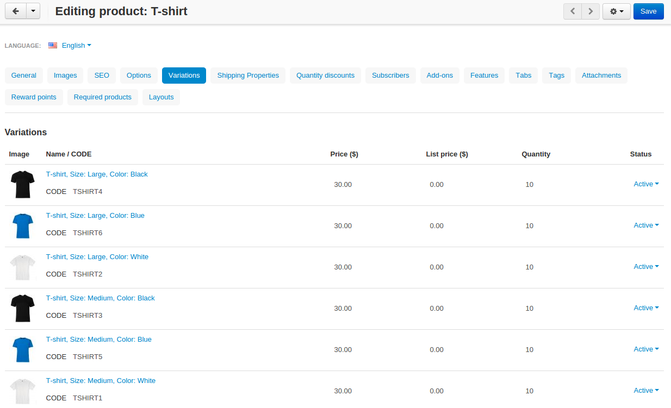Click the Name / CODE column header
Screen dimensions: 671x408
(x=69, y=154)
